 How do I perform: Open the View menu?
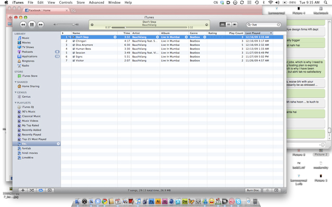tap(51, 2)
